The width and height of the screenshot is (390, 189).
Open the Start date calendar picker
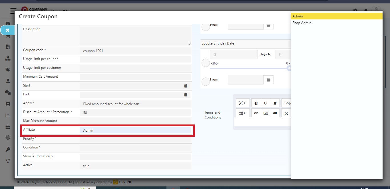(186, 86)
